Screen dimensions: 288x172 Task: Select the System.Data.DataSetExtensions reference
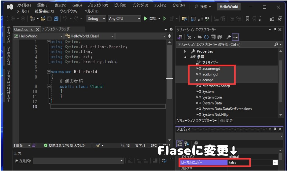(x=227, y=109)
